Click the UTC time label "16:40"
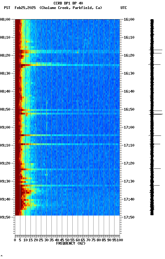Viewport: 165px width, 259px height. [129, 91]
